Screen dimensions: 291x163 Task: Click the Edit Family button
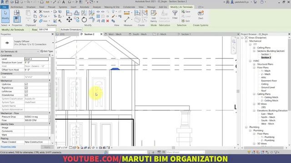click(x=154, y=16)
